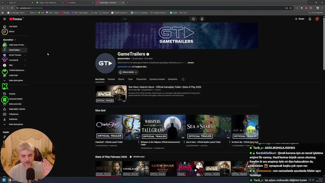
Task: Expand the Abonelikler section arrow
Action: pyautogui.click(x=15, y=40)
